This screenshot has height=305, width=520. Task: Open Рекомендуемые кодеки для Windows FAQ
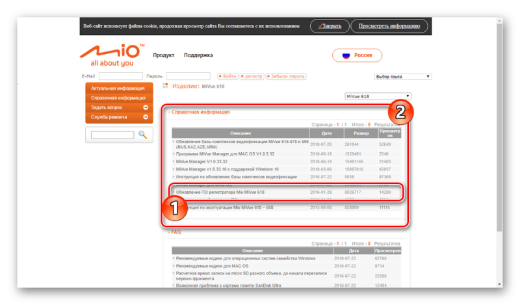pos(246,258)
